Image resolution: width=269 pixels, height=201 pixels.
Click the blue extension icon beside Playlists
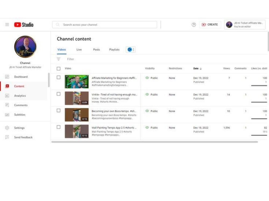[x=130, y=50]
